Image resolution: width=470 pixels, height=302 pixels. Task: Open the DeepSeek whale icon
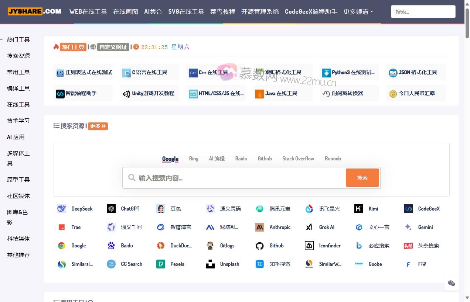[62, 209]
